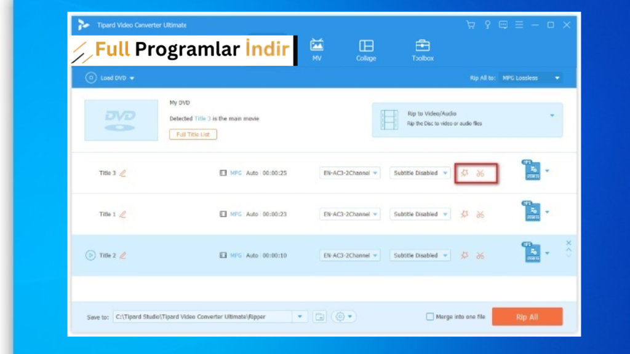Click the cut scissors icon for Title 2

[480, 256]
